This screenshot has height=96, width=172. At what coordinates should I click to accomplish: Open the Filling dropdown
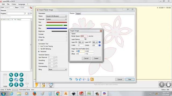58,69
